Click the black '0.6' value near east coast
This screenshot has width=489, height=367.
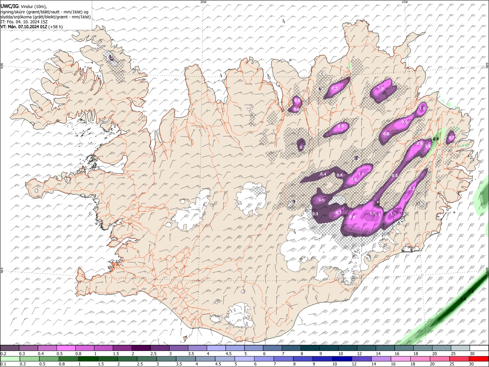click(x=436, y=139)
